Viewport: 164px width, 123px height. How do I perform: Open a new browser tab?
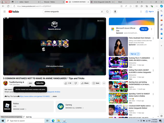click(142, 2)
